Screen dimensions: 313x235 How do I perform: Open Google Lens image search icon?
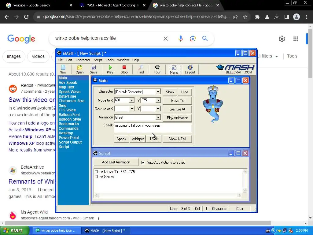coord(193,38)
